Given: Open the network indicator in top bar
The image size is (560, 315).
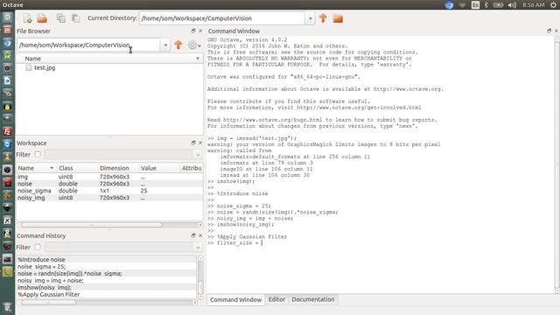Looking at the screenshot, I should 462,5.
